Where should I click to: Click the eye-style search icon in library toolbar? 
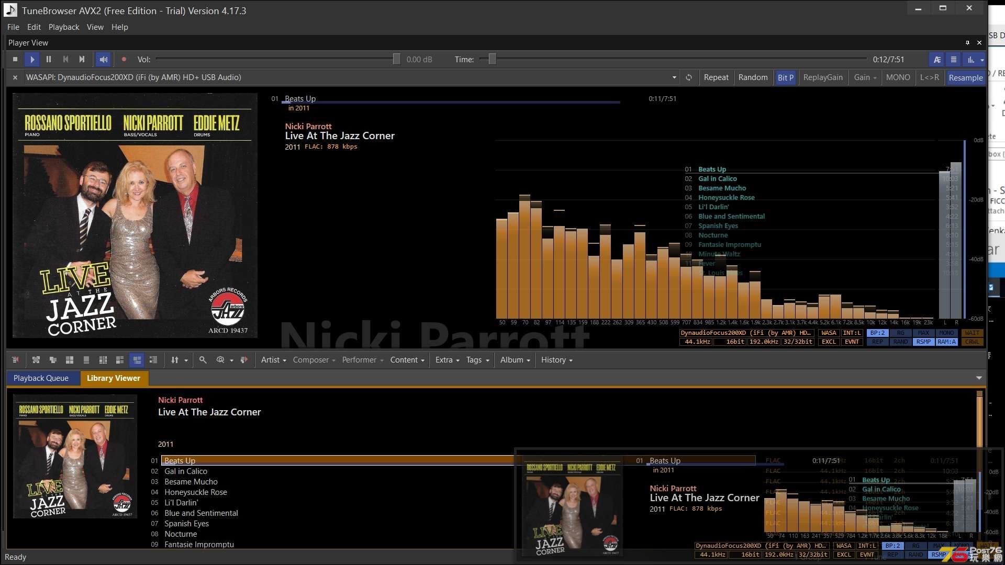220,360
